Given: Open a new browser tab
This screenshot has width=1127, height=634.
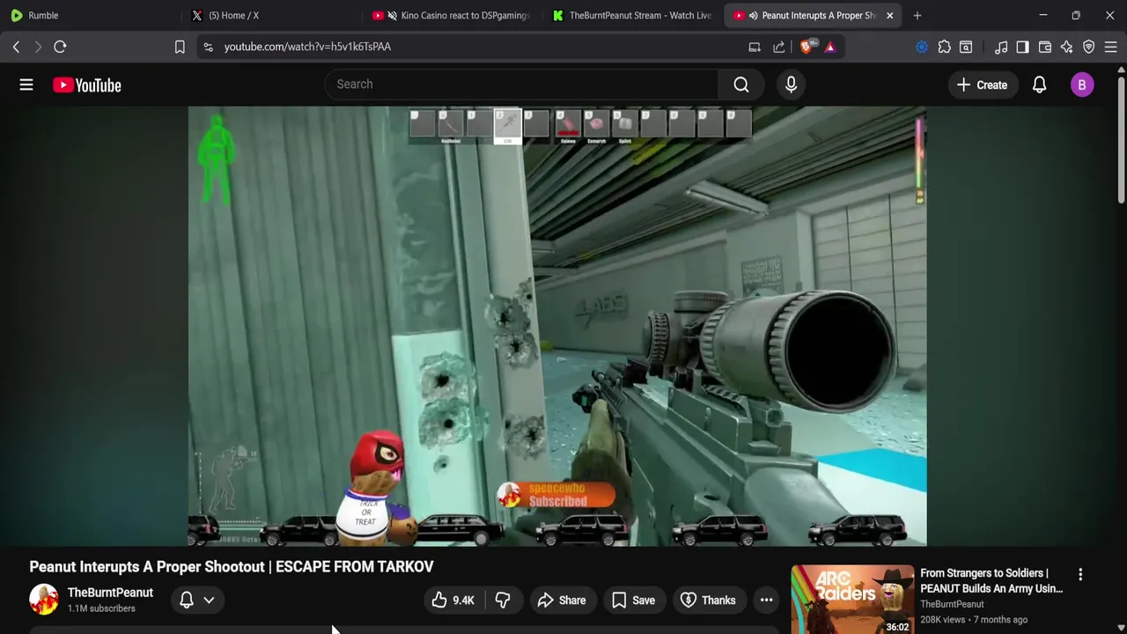Looking at the screenshot, I should point(917,15).
